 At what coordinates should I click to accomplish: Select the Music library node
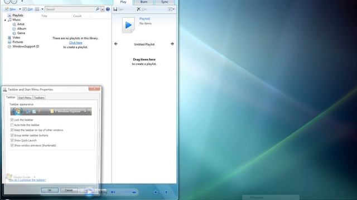tap(16, 20)
